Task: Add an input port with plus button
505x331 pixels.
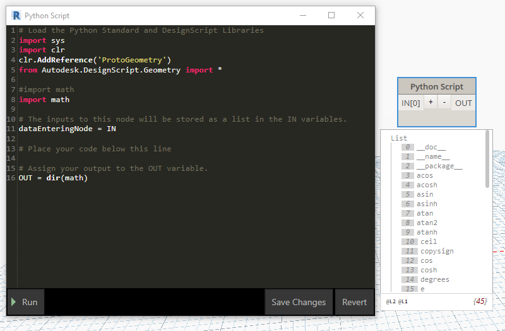Action: click(431, 102)
